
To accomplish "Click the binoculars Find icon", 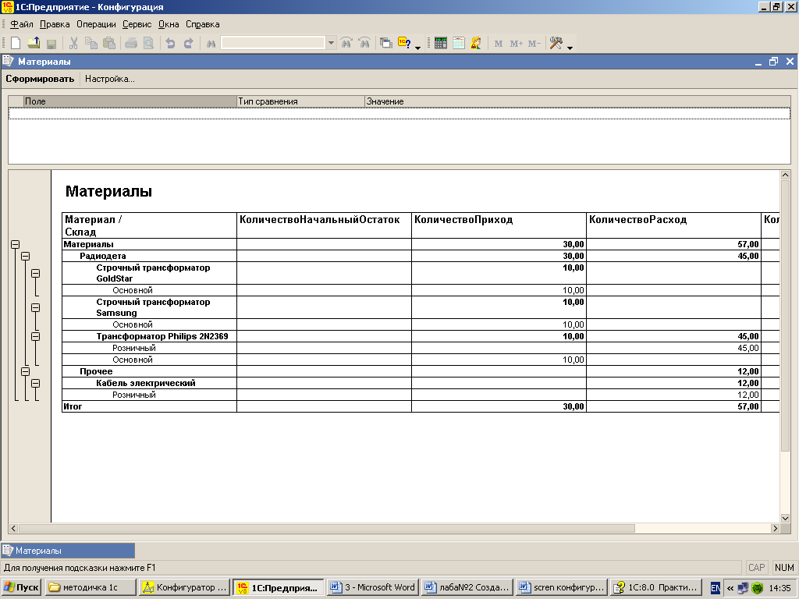I will coord(211,44).
